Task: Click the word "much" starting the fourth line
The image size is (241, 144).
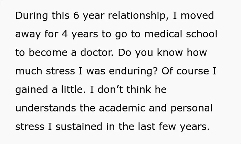Action: click(29, 71)
